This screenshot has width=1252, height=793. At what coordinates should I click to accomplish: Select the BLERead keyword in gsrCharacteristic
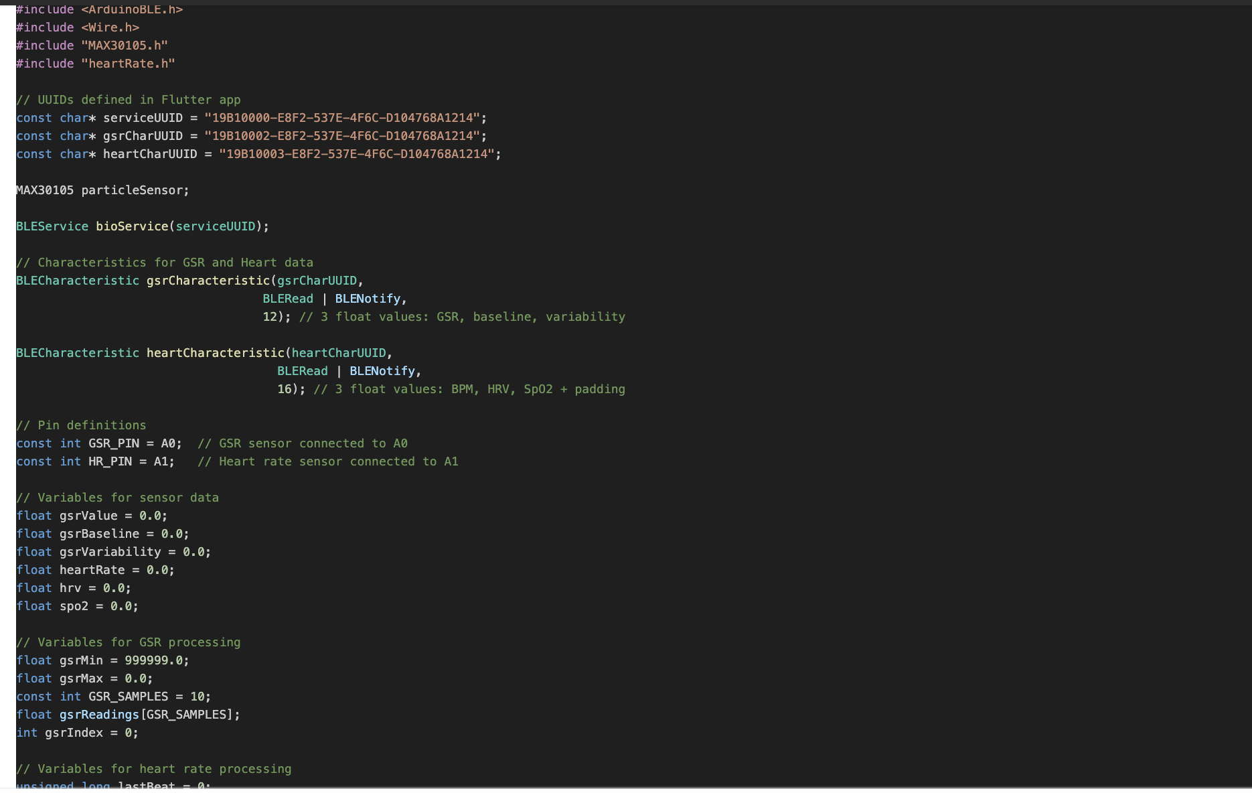(x=287, y=298)
